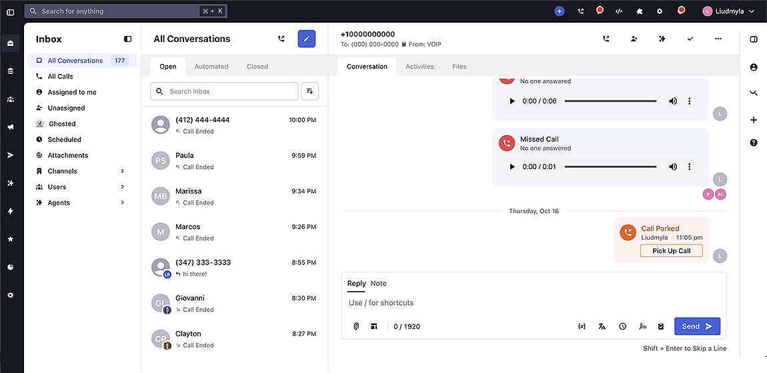The height and width of the screenshot is (373, 767).
Task: Schedule message with the clock icon
Action: pos(622,326)
